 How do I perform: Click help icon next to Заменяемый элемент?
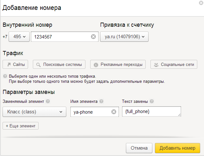click(48, 102)
